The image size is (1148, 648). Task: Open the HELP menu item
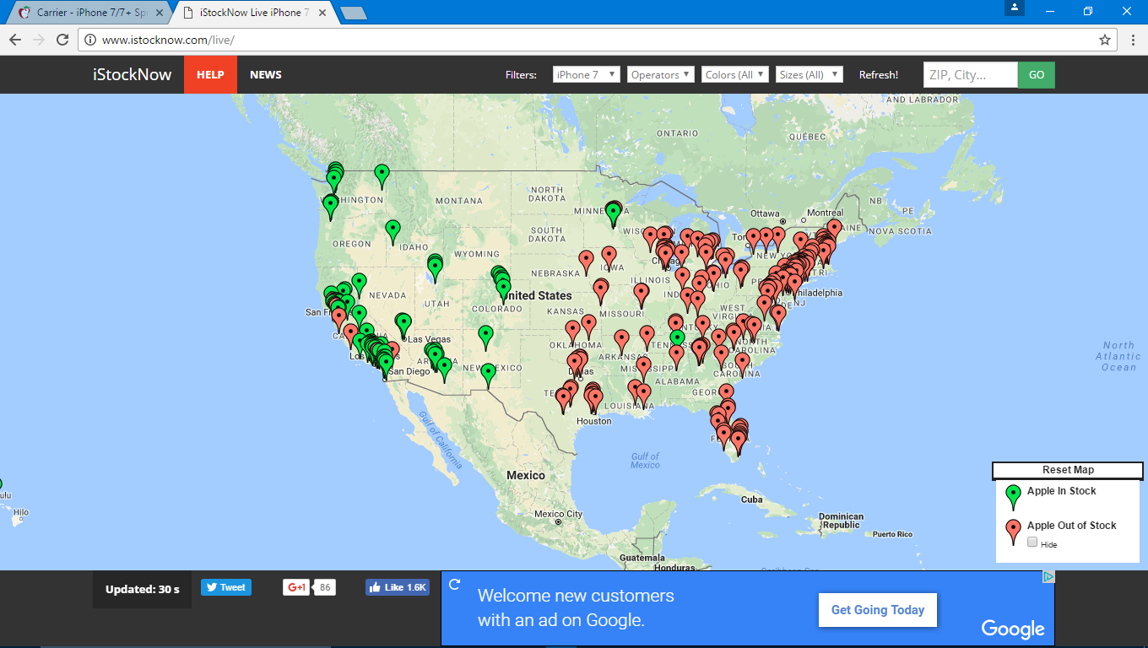pos(210,74)
